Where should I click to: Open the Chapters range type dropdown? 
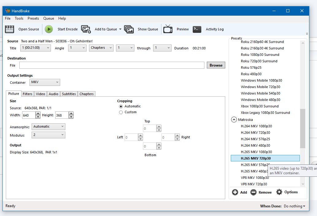click(x=101, y=48)
